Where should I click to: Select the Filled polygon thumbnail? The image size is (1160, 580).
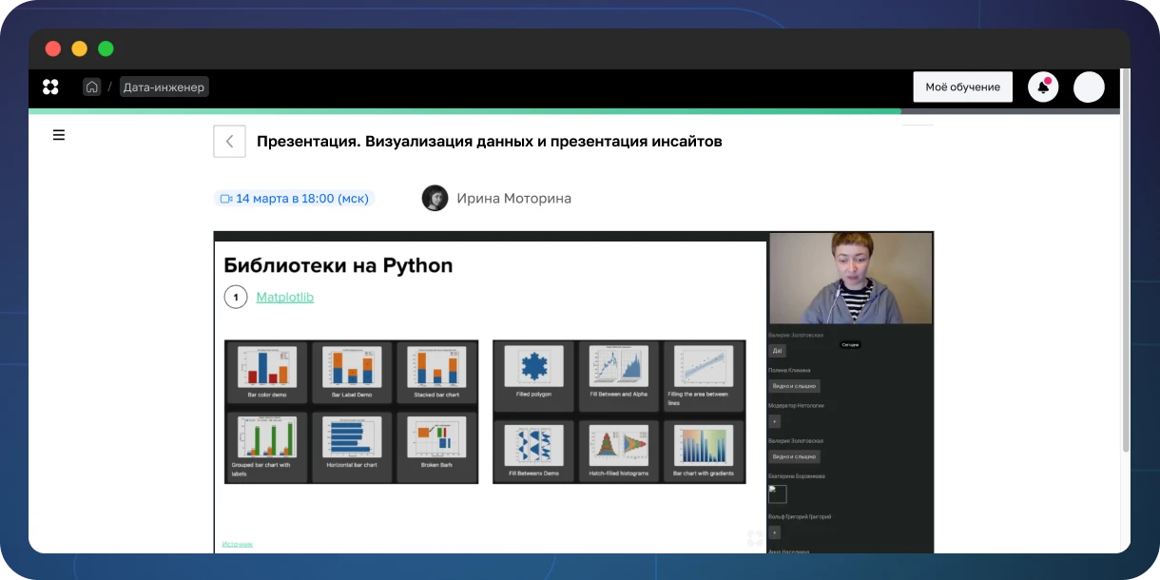click(x=533, y=373)
